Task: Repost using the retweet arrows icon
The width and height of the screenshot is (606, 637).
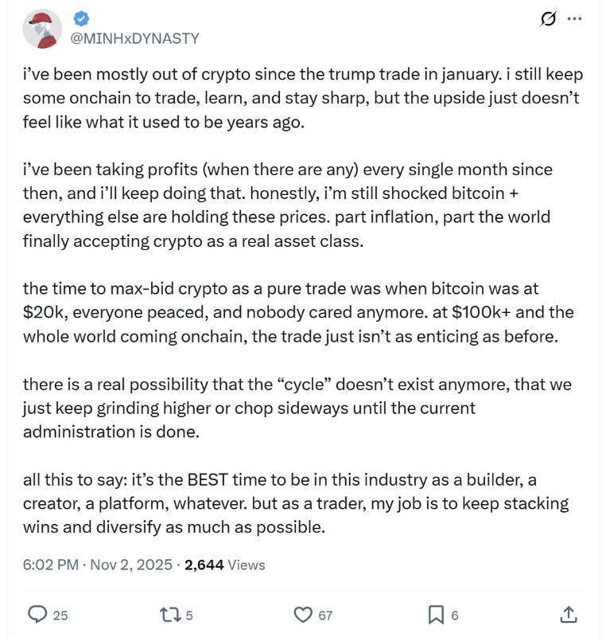Action: tap(171, 614)
